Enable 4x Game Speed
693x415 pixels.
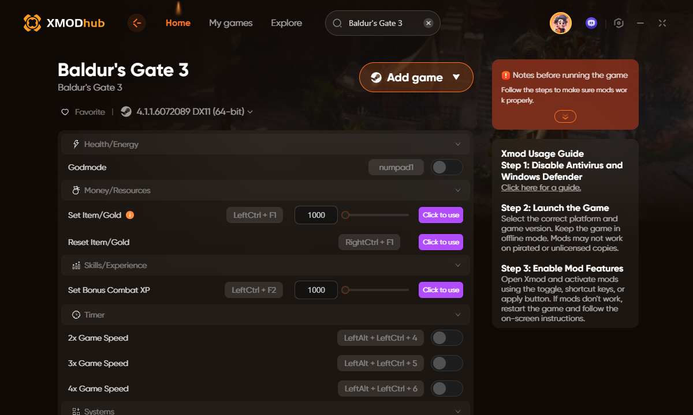tap(446, 388)
